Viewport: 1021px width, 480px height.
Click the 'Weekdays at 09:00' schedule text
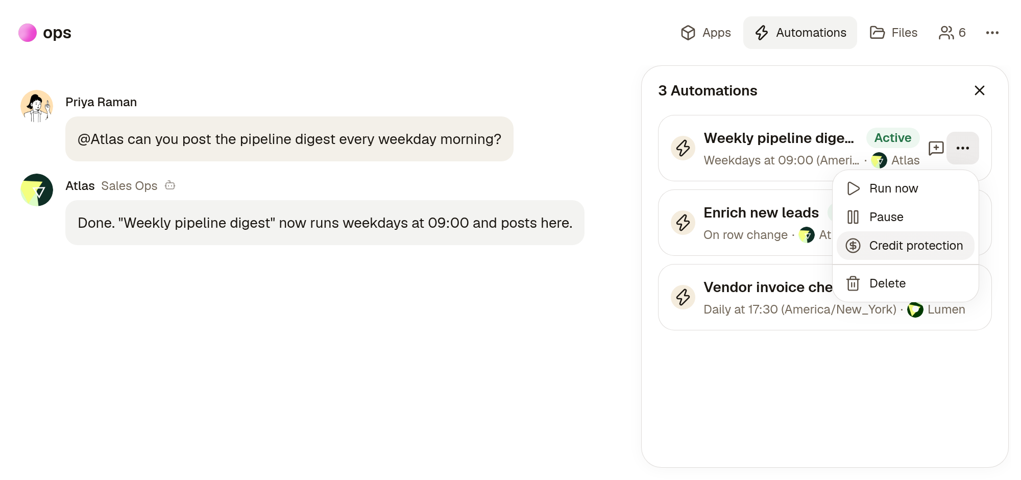[781, 160]
